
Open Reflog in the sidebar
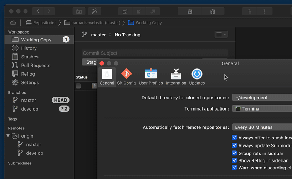(39, 74)
